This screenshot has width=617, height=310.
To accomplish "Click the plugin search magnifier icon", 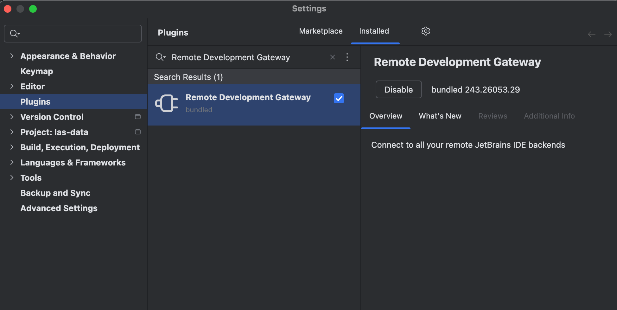I will (x=160, y=57).
